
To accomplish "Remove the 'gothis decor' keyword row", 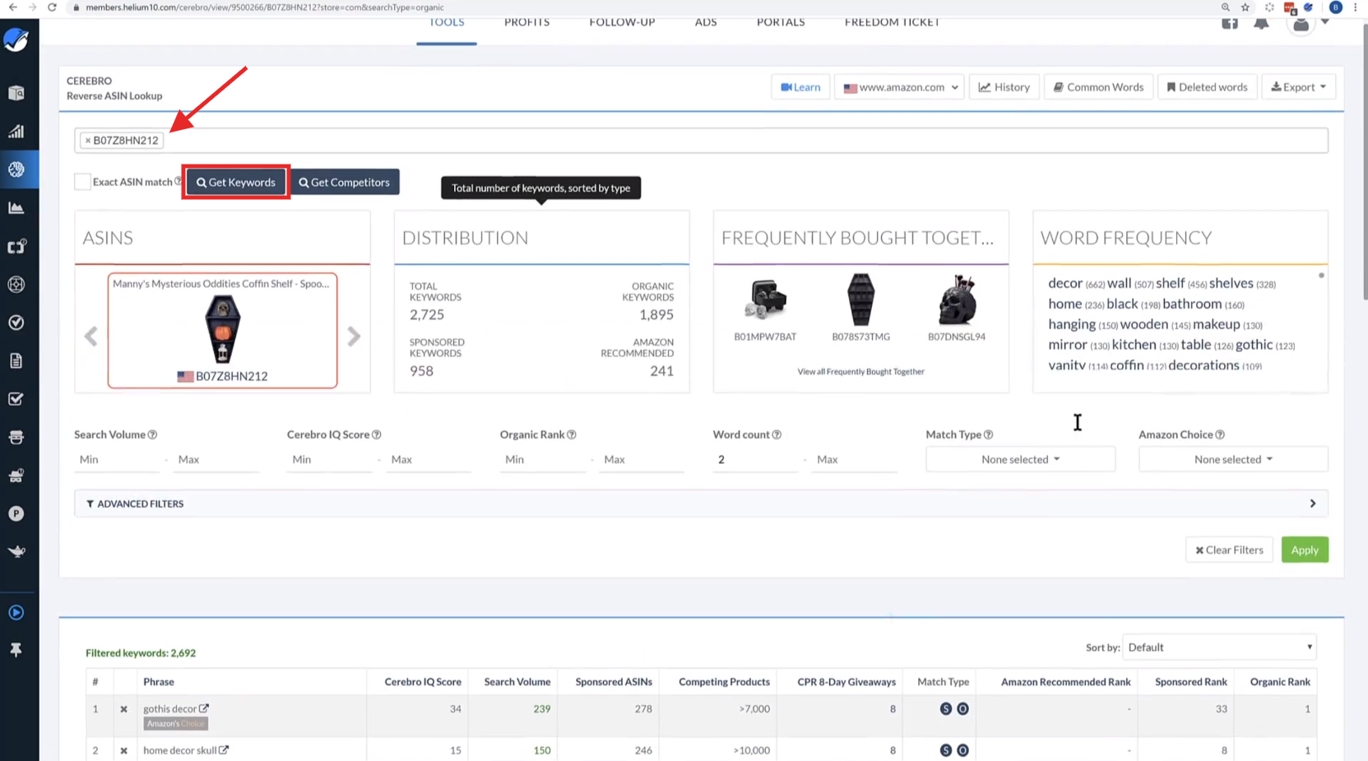I will click(x=123, y=709).
